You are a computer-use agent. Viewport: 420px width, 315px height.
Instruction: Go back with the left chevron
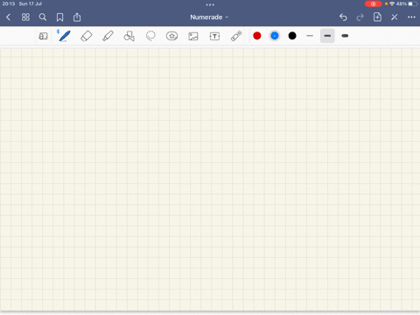(x=9, y=17)
